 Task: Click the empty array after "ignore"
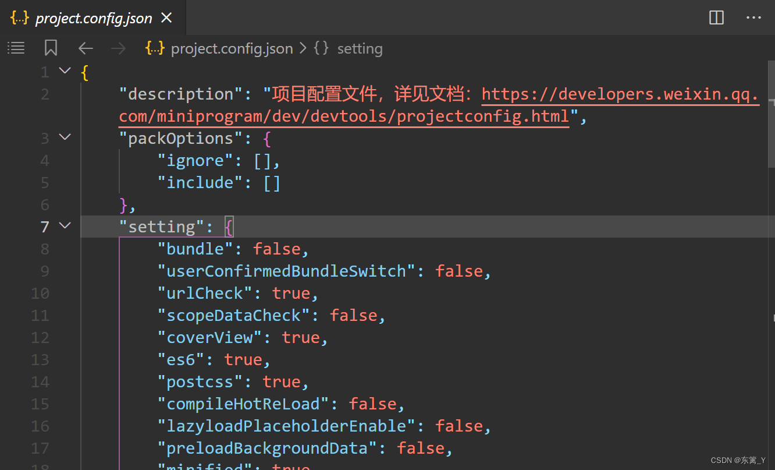click(262, 160)
